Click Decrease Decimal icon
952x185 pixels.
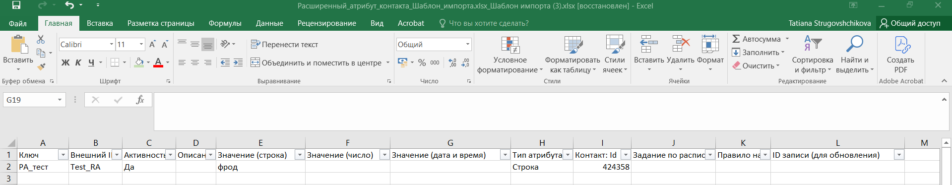tap(465, 62)
